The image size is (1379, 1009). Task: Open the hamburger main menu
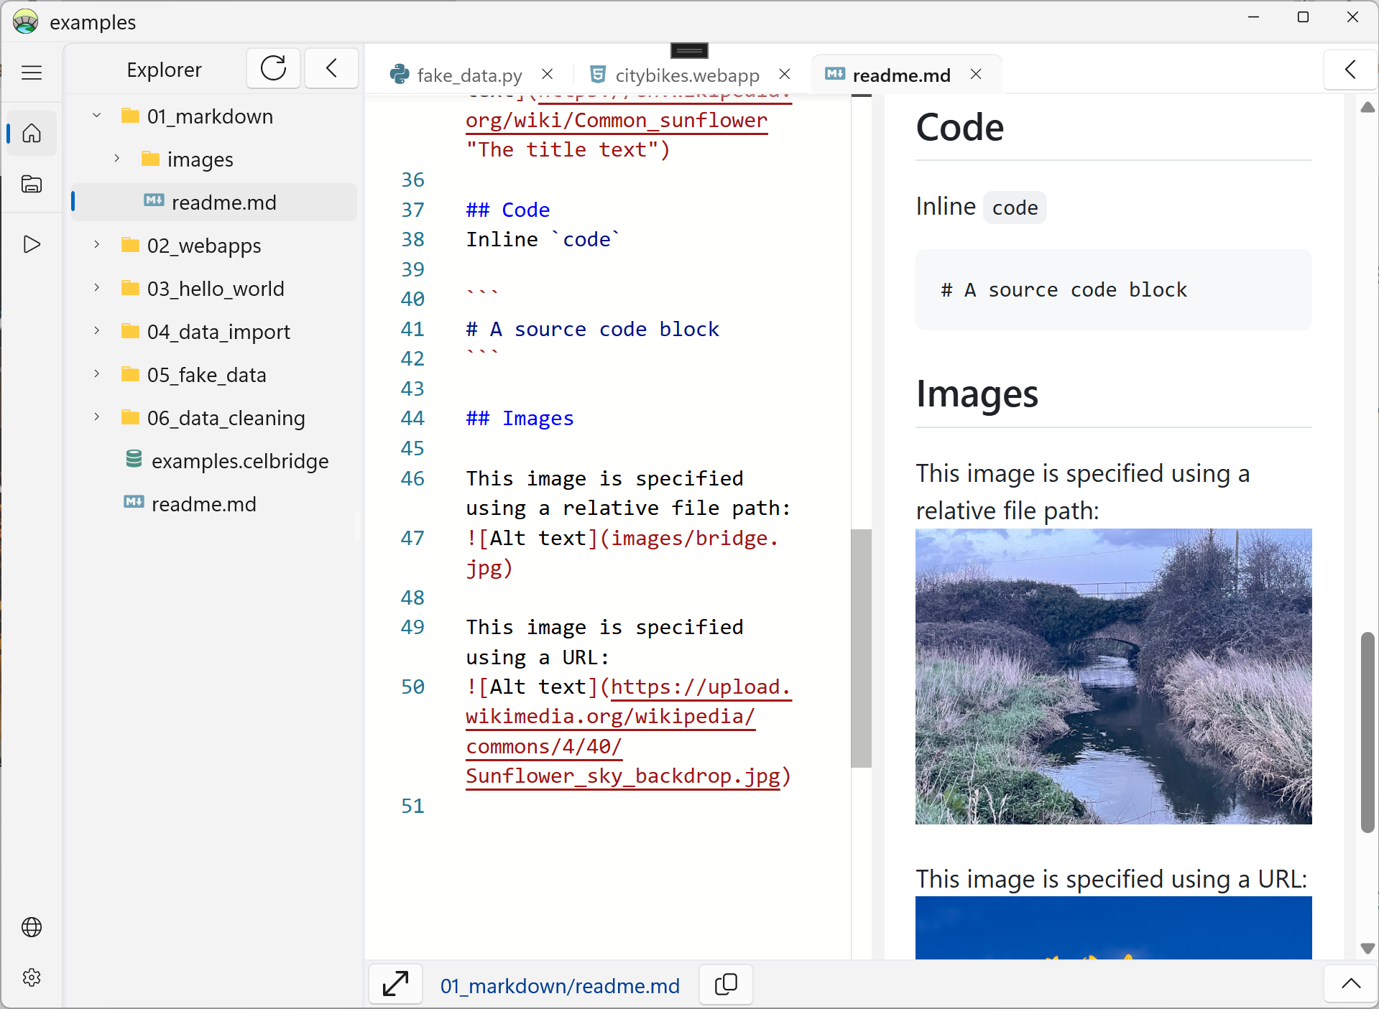coord(32,73)
